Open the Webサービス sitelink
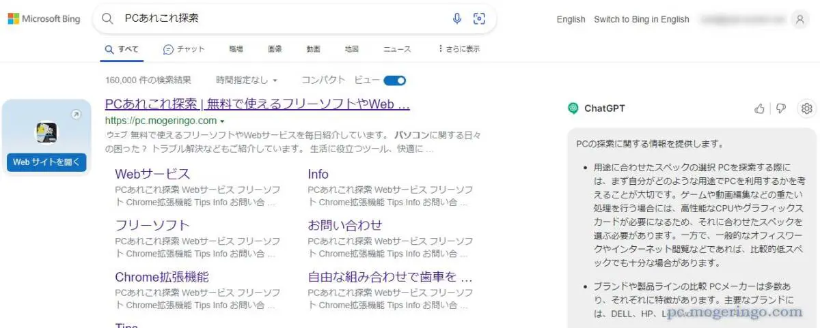The height and width of the screenshot is (328, 820). 152,174
